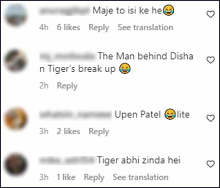Reply to the "Tiger abhi zinda hei" comment
This screenshot has width=220, height=188.
tap(94, 178)
